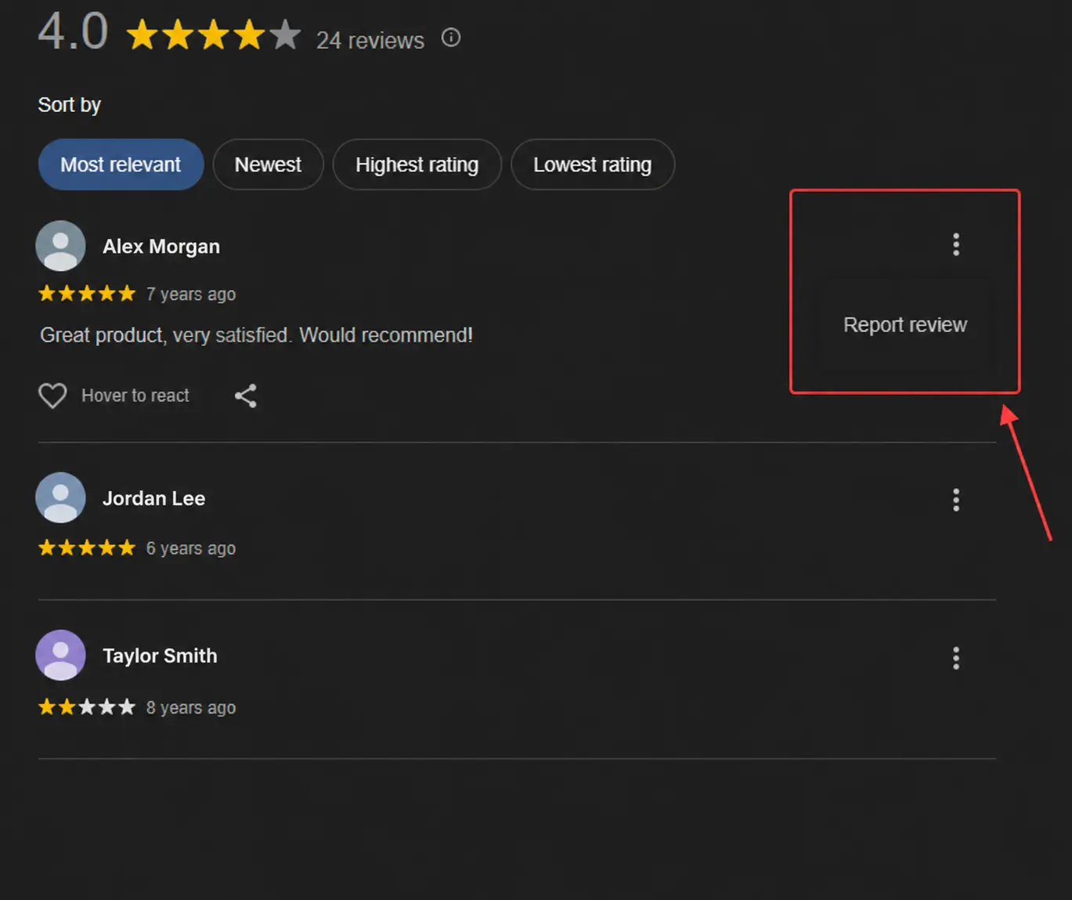Click Alex Morgan's profile avatar

60,246
